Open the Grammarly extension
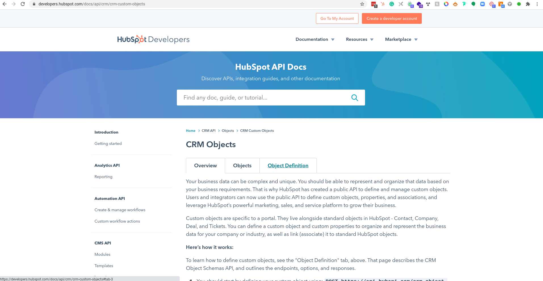The width and height of the screenshot is (543, 281). 391,4
